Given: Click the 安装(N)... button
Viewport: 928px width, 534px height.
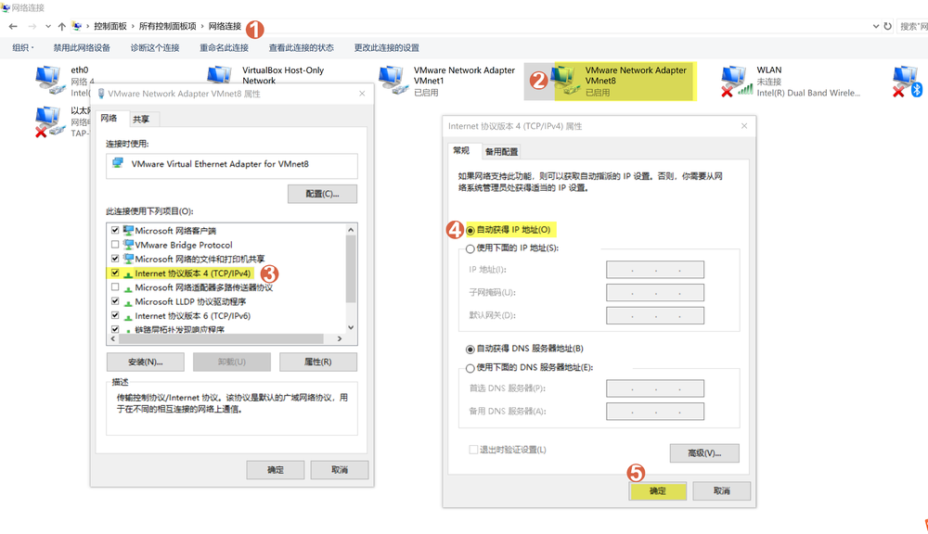Looking at the screenshot, I should (146, 362).
